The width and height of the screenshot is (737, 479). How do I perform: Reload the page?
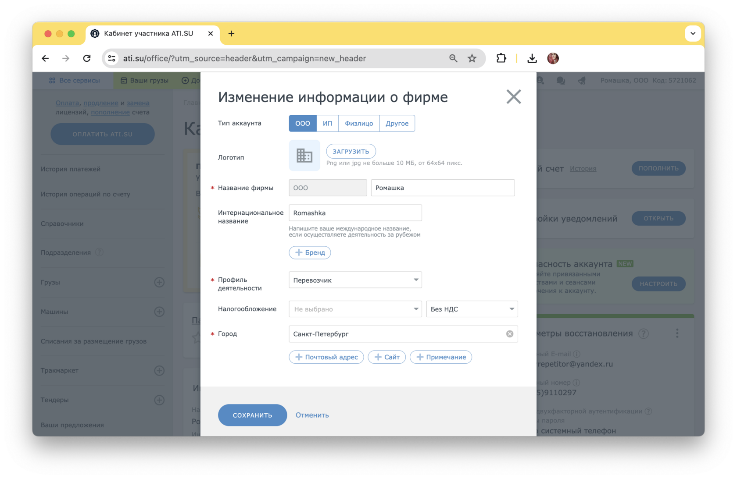pyautogui.click(x=87, y=58)
